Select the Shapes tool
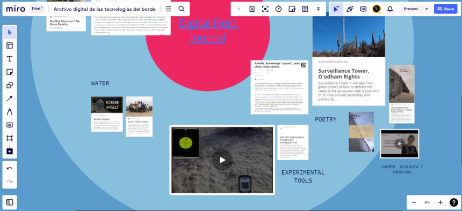 tap(10, 85)
